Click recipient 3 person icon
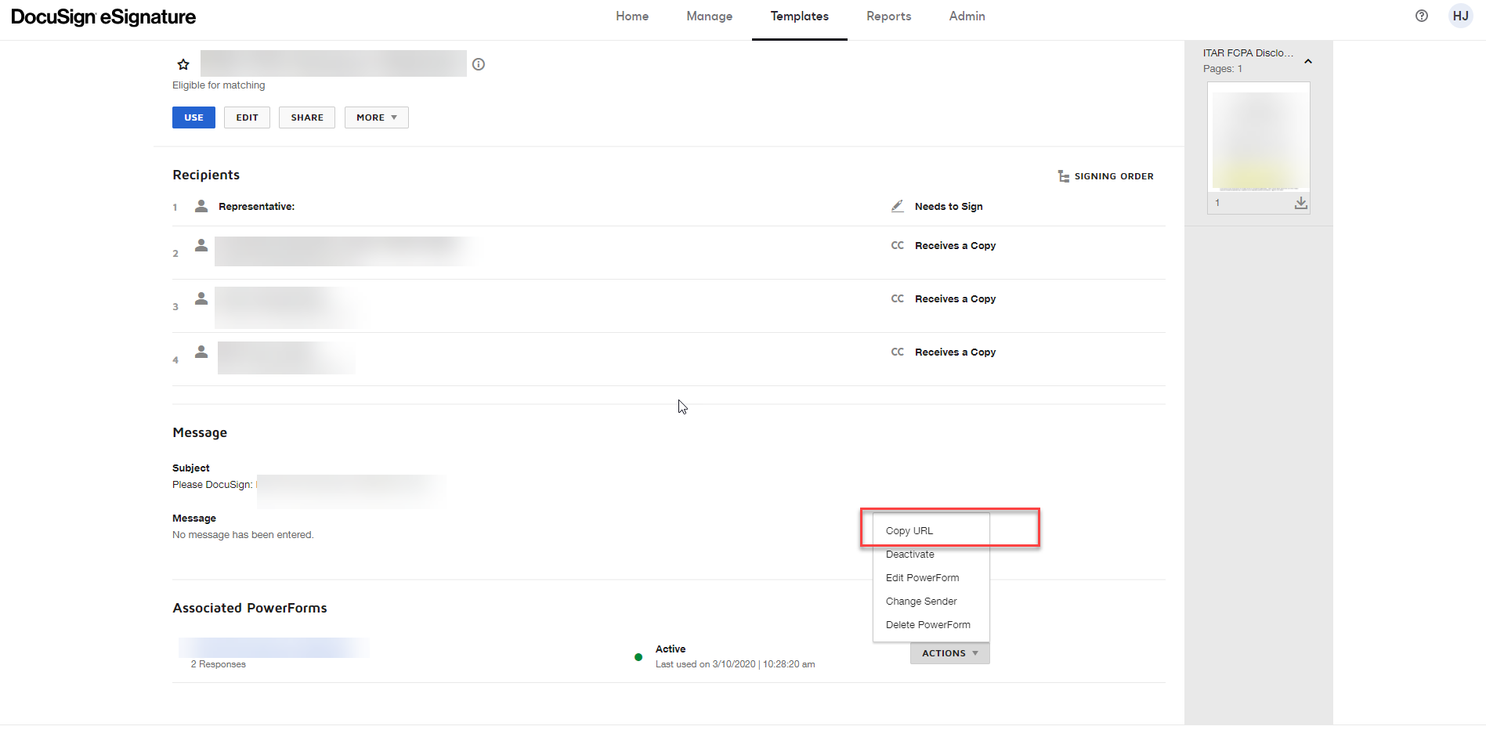This screenshot has height=730, width=1486. (201, 298)
